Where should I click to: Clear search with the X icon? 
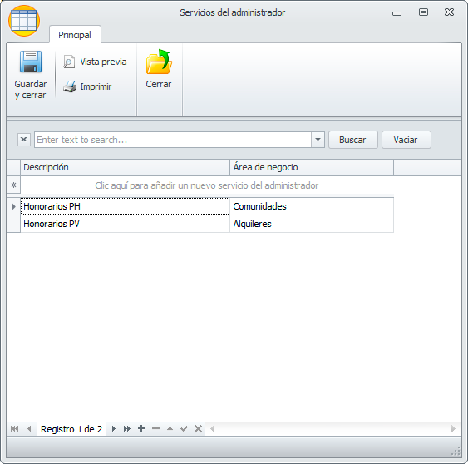pyautogui.click(x=24, y=140)
